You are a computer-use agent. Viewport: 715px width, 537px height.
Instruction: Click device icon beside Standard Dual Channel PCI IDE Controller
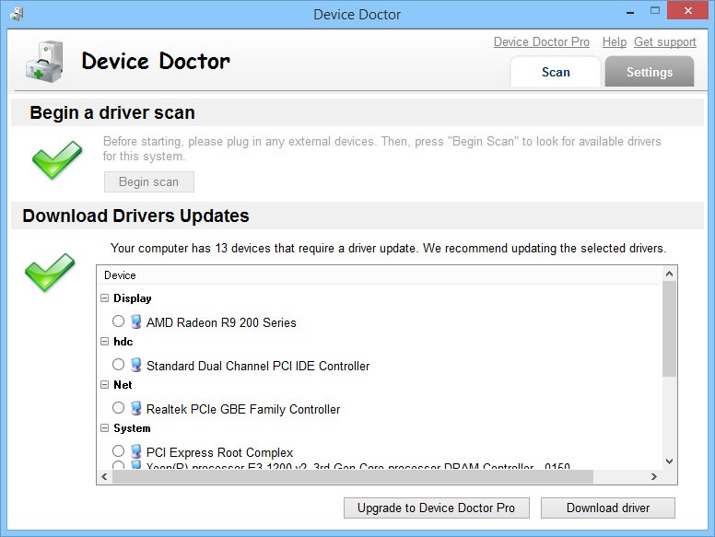click(135, 365)
